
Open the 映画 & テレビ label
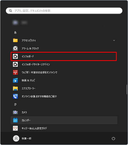(28, 80)
